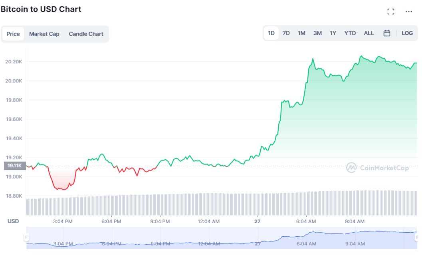Switch to the Candle Chart tab
The width and height of the screenshot is (424, 255).
coord(86,34)
